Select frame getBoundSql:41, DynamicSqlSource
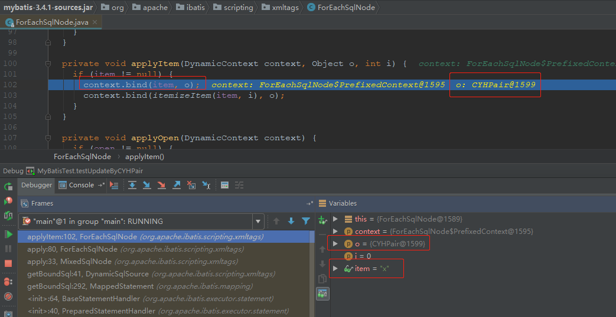The image size is (616, 317). click(164, 274)
